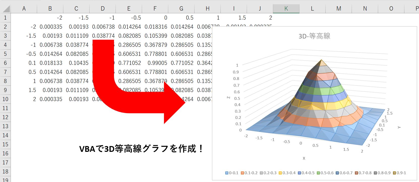This screenshot has width=419, height=182.
Task: Click cell C10 value 0.00193
Action: click(76, 99)
